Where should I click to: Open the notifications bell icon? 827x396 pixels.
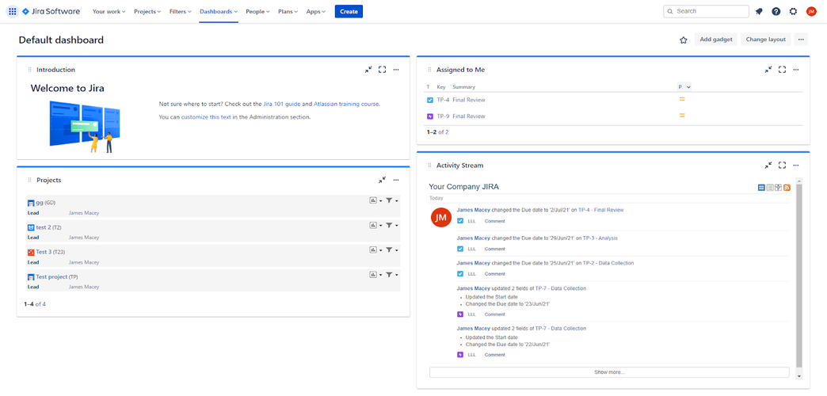(759, 11)
